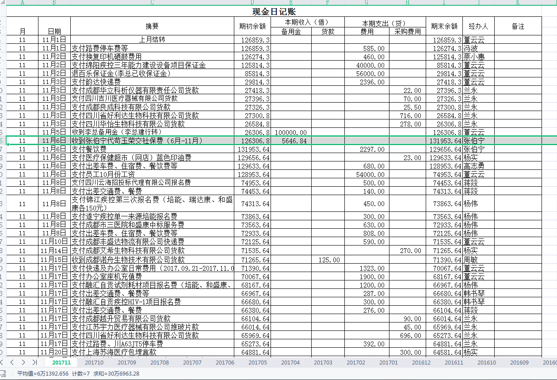Open sheet tab 201609
The height and width of the screenshot is (380, 557).
[x=519, y=362]
